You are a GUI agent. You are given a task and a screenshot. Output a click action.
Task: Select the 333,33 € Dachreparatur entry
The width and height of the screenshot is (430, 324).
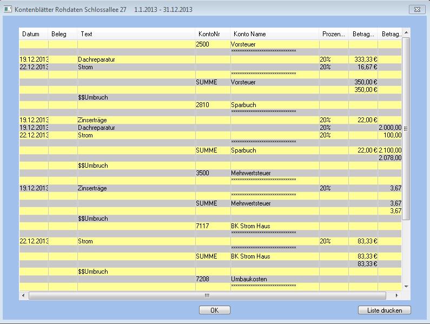(x=362, y=59)
